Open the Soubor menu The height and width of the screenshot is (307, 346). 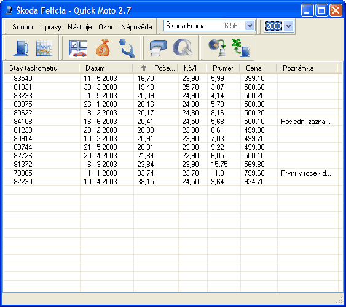(23, 27)
